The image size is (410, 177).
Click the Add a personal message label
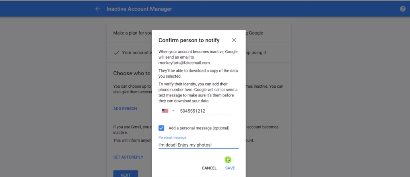click(x=199, y=128)
